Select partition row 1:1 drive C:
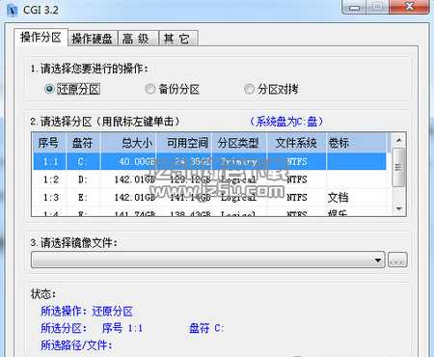The image size is (434, 357). 209,161
